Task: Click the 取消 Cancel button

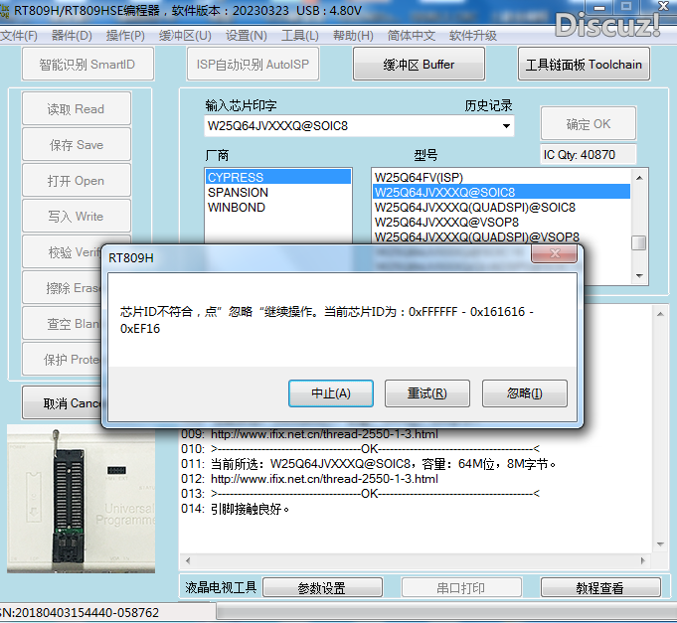Action: tap(62, 403)
